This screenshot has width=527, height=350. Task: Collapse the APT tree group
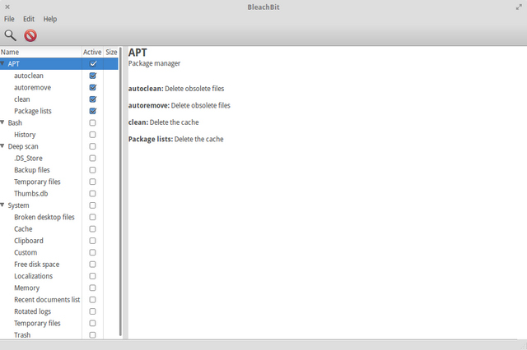click(x=2, y=63)
